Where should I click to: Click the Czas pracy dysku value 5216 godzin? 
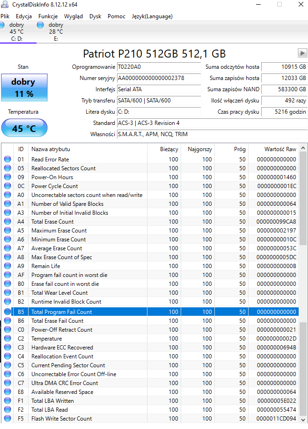coord(284,112)
